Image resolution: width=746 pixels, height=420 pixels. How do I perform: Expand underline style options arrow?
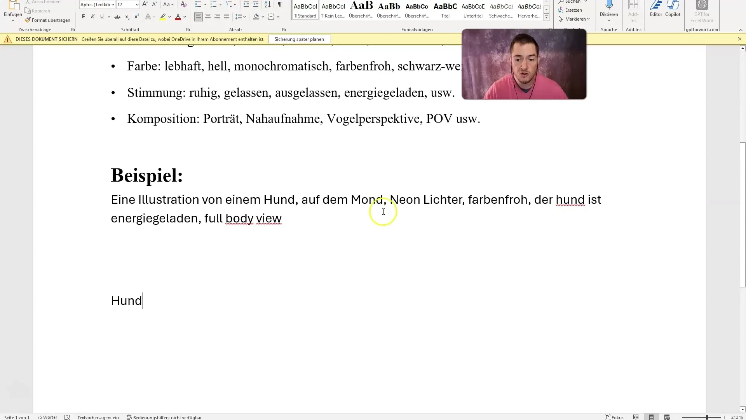coord(109,17)
